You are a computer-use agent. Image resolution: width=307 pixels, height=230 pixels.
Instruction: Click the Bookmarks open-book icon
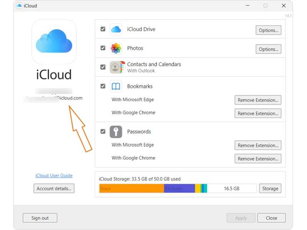pyautogui.click(x=116, y=86)
